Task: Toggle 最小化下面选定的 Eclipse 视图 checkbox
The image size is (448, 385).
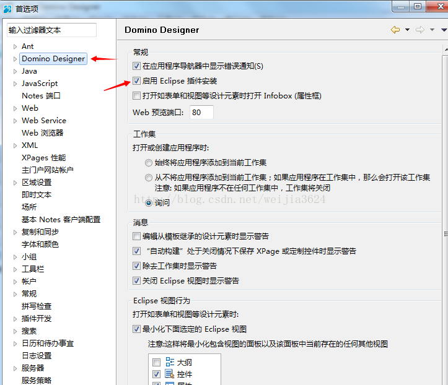Action: tap(136, 329)
